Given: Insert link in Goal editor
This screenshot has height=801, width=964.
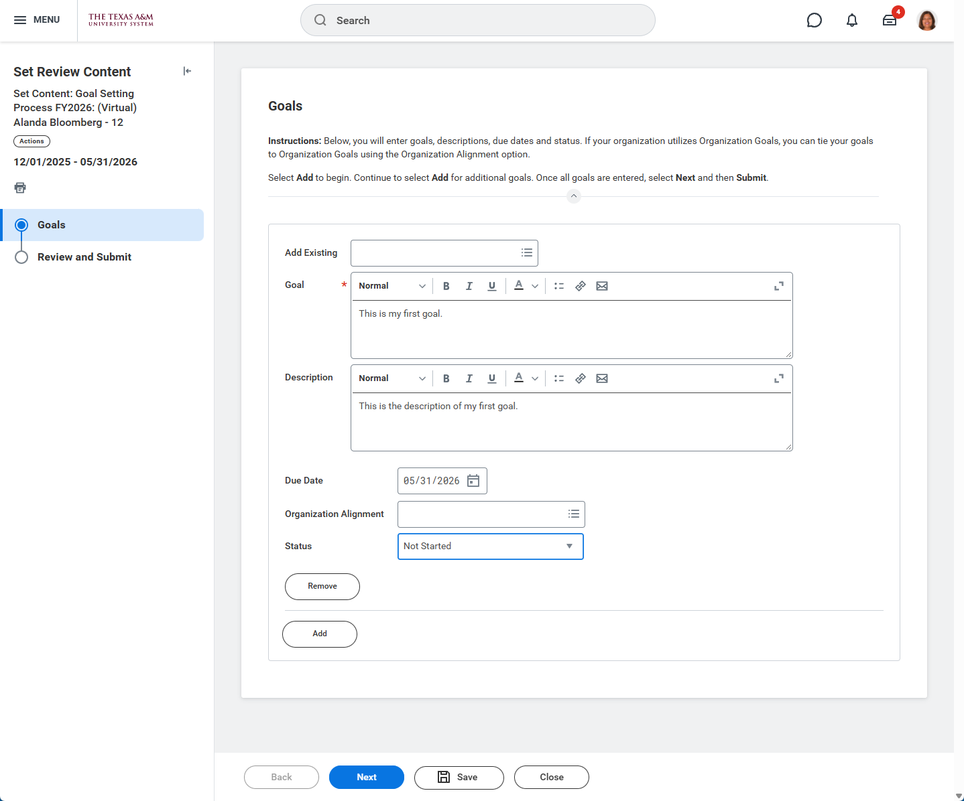Looking at the screenshot, I should pos(581,286).
